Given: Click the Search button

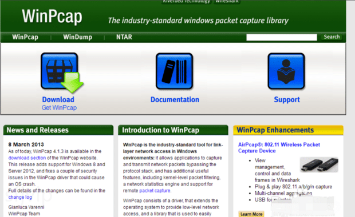Looking at the screenshot, I should tap(332, 37).
